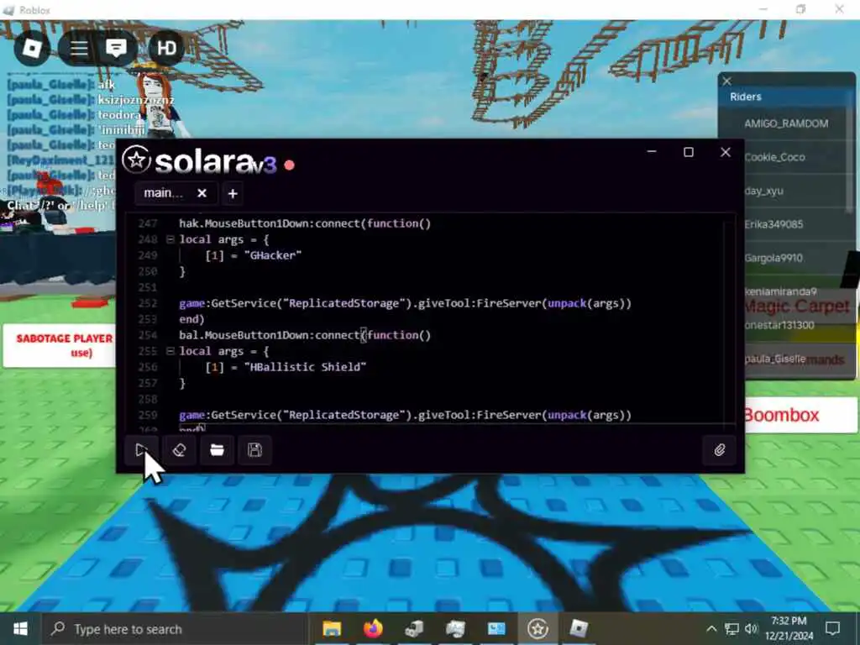Open File Explorer from the taskbar
Viewport: 860px width, 645px height.
click(x=332, y=628)
